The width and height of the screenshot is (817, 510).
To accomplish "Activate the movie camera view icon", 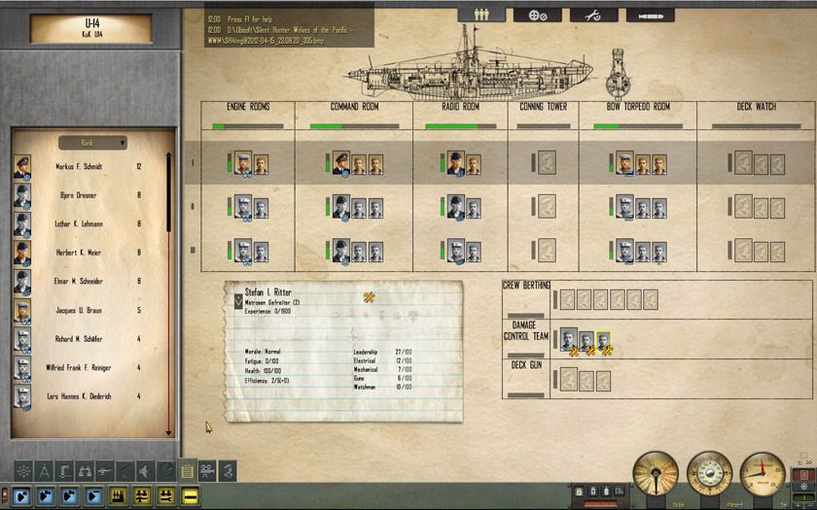I will 207,471.
